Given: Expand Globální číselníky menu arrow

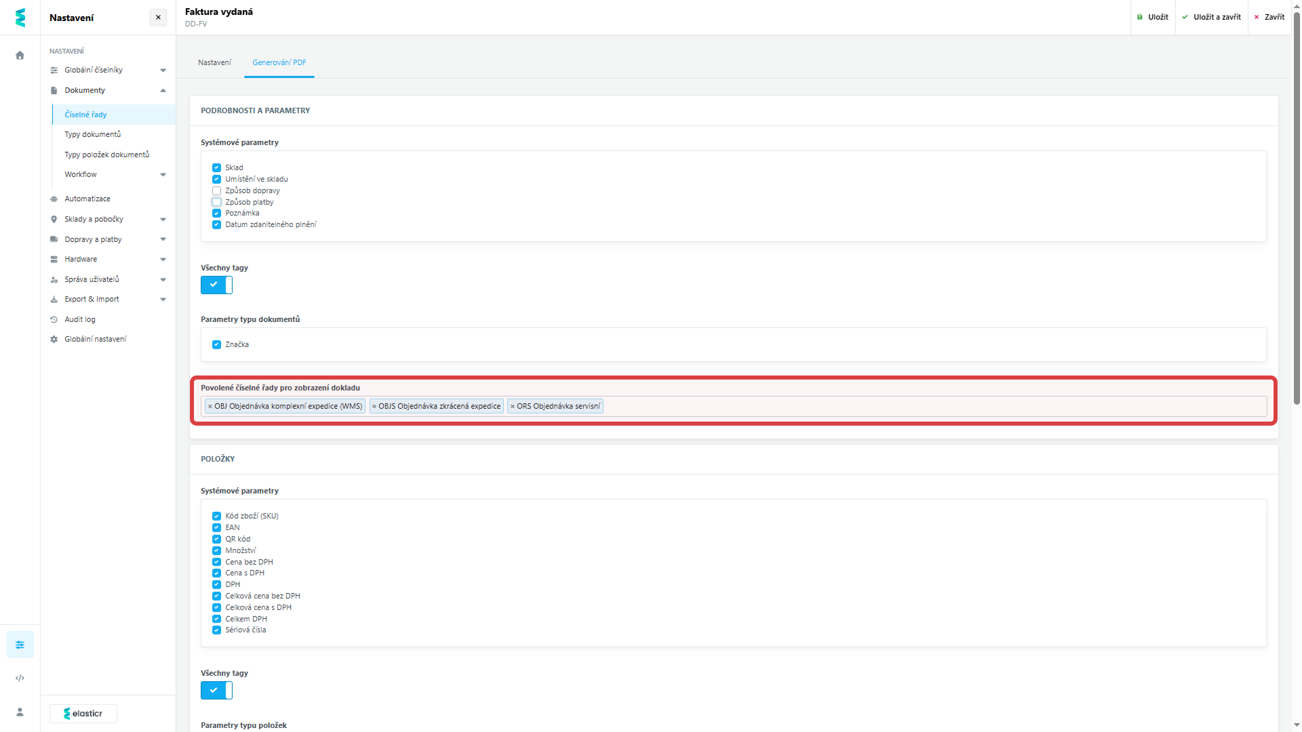Looking at the screenshot, I should (163, 70).
